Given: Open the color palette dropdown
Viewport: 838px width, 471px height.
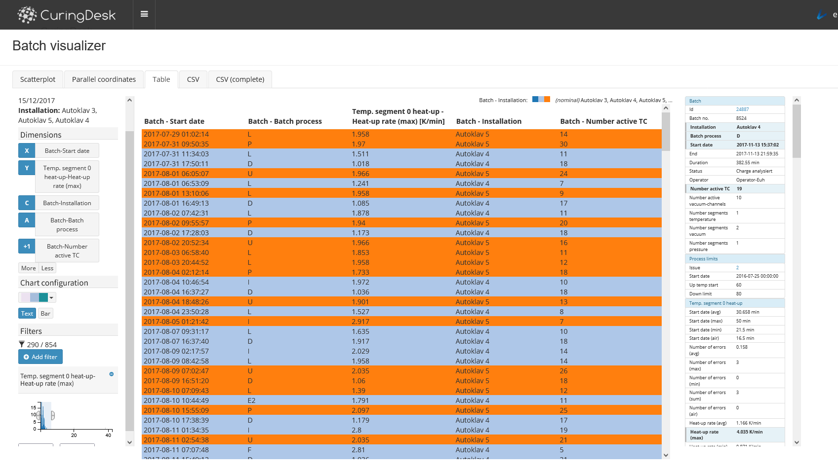Looking at the screenshot, I should tap(38, 297).
